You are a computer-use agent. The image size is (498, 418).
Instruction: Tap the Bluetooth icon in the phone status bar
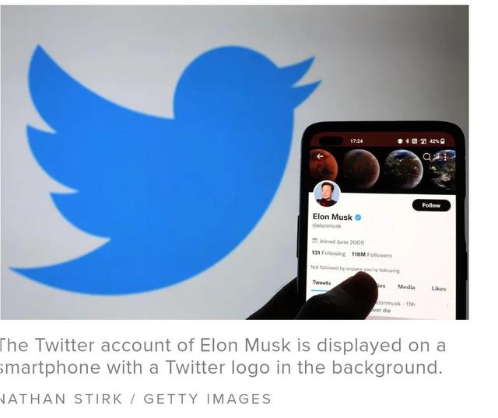407,141
